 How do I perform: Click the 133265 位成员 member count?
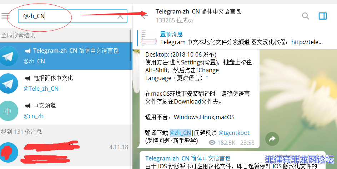click(174, 20)
